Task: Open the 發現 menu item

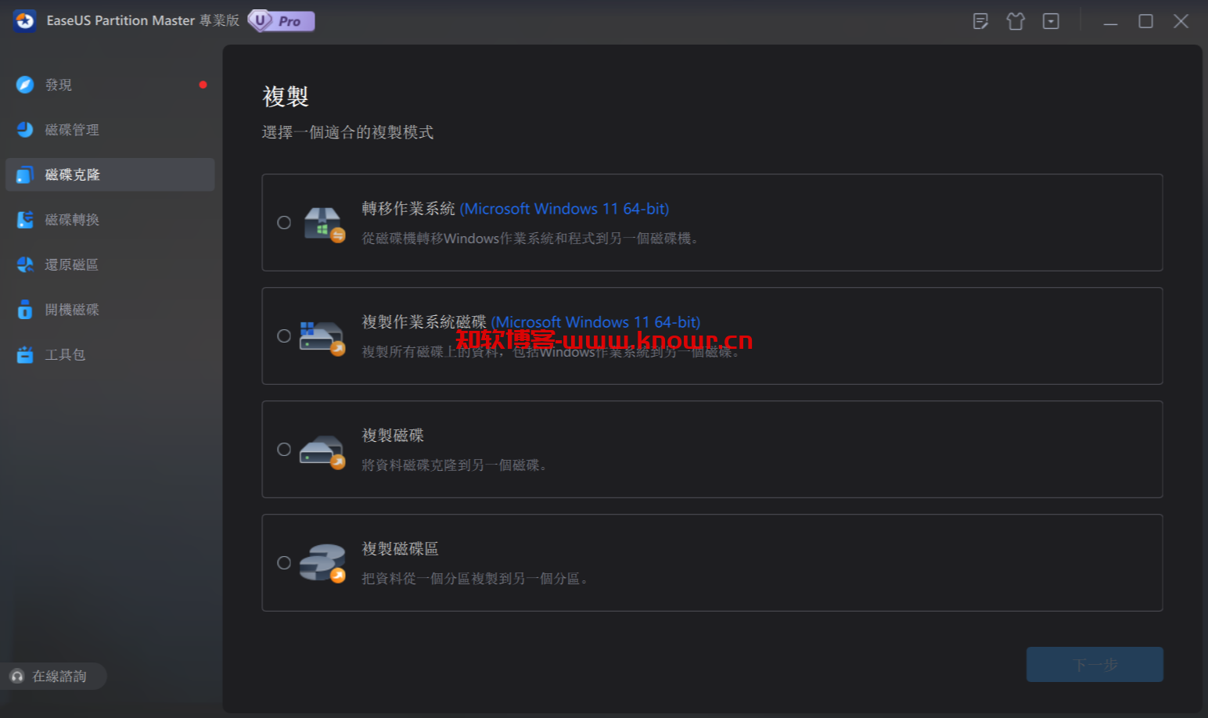Action: tap(110, 84)
